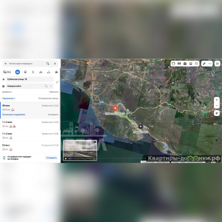Viewport: 222px width, 222px height.
Task: Pick the scooter route mode
Action: 49,72
